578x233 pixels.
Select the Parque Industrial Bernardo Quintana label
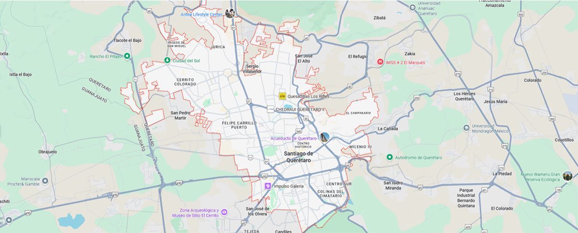click(x=466, y=197)
